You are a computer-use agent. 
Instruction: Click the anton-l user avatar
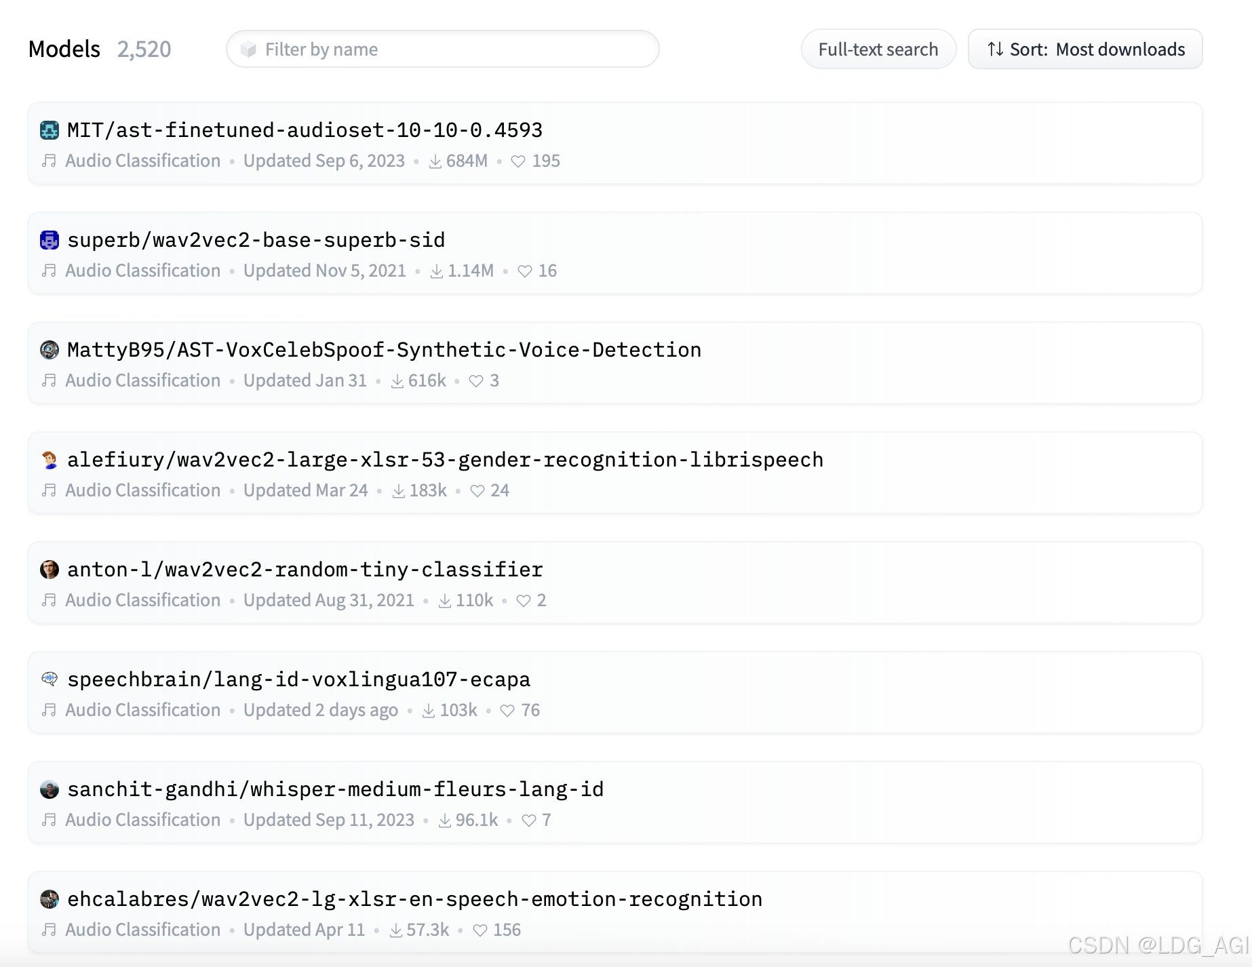[50, 569]
